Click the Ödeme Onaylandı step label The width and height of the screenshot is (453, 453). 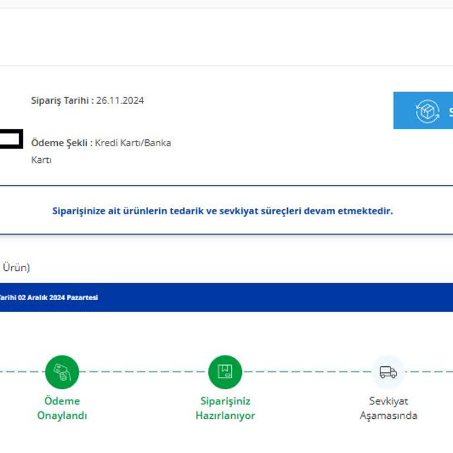[x=62, y=408]
